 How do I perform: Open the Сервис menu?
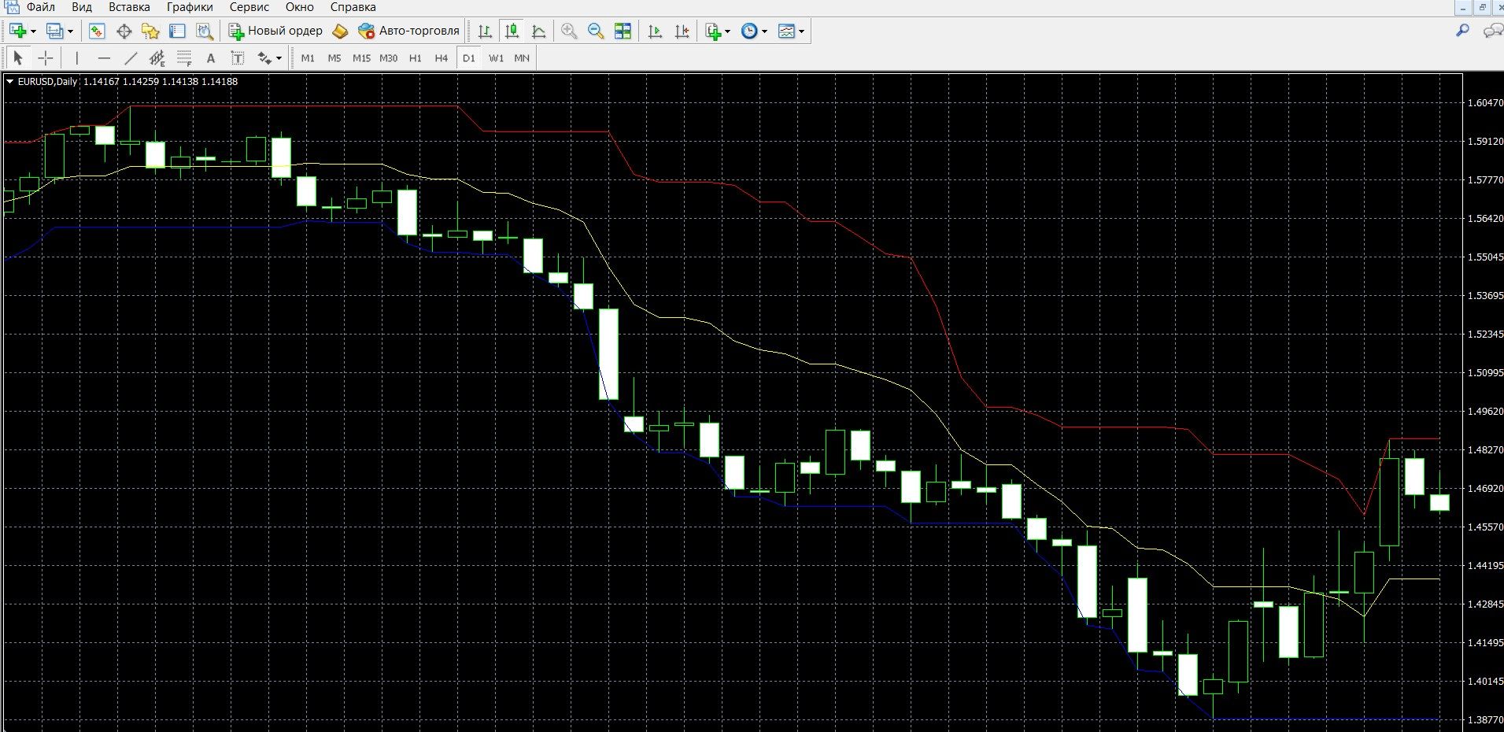click(x=249, y=7)
